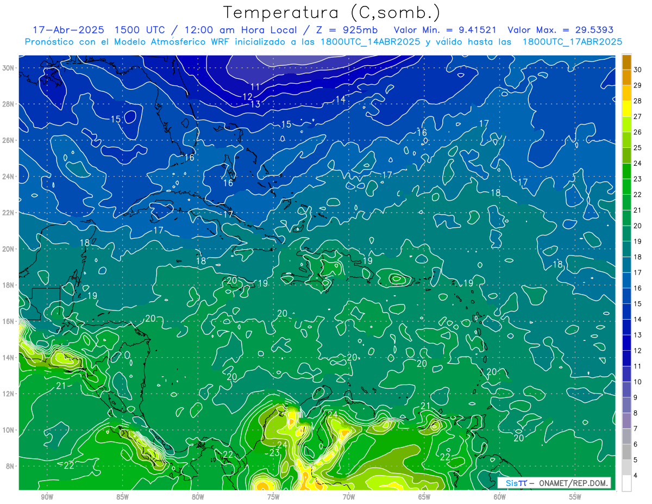Click the '20N' latitude axis label

[8, 249]
